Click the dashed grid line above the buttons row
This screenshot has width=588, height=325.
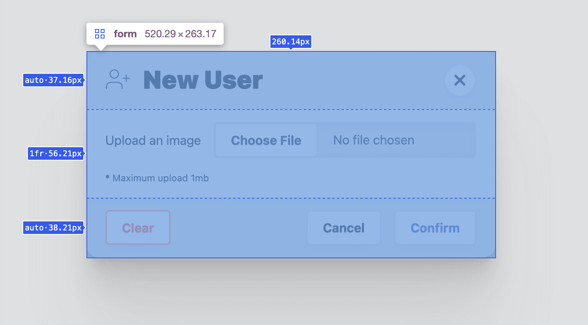point(291,198)
